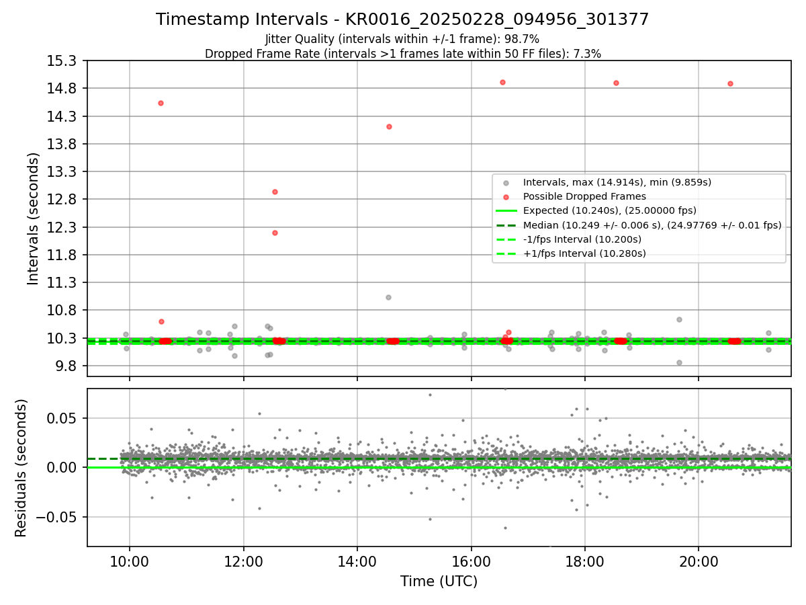
Task: Click the red dropped-frame point near 14.9s at 20:30
Action: (x=730, y=83)
